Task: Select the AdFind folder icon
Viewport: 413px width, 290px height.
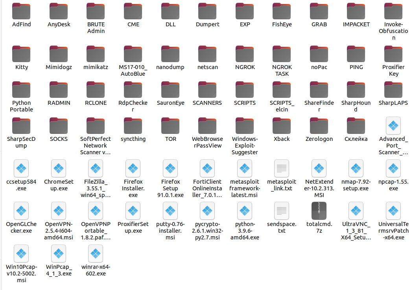Action: [x=21, y=11]
